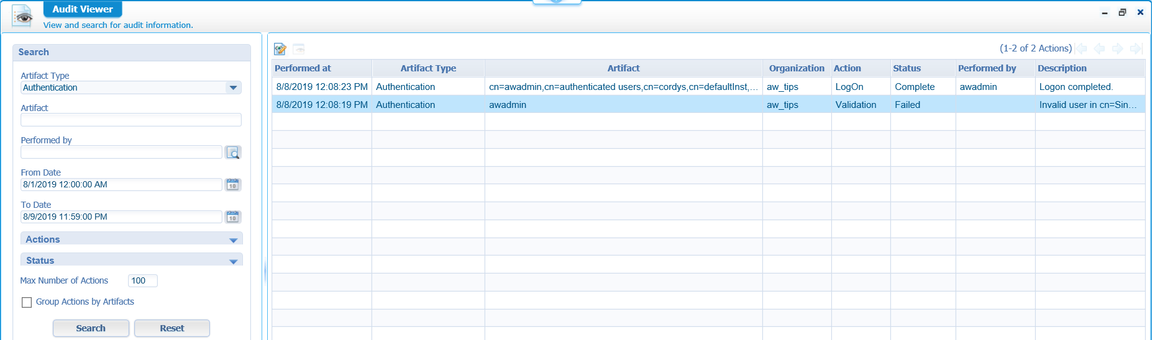1152x340 pixels.
Task: Sort by Action column header
Action: 861,68
